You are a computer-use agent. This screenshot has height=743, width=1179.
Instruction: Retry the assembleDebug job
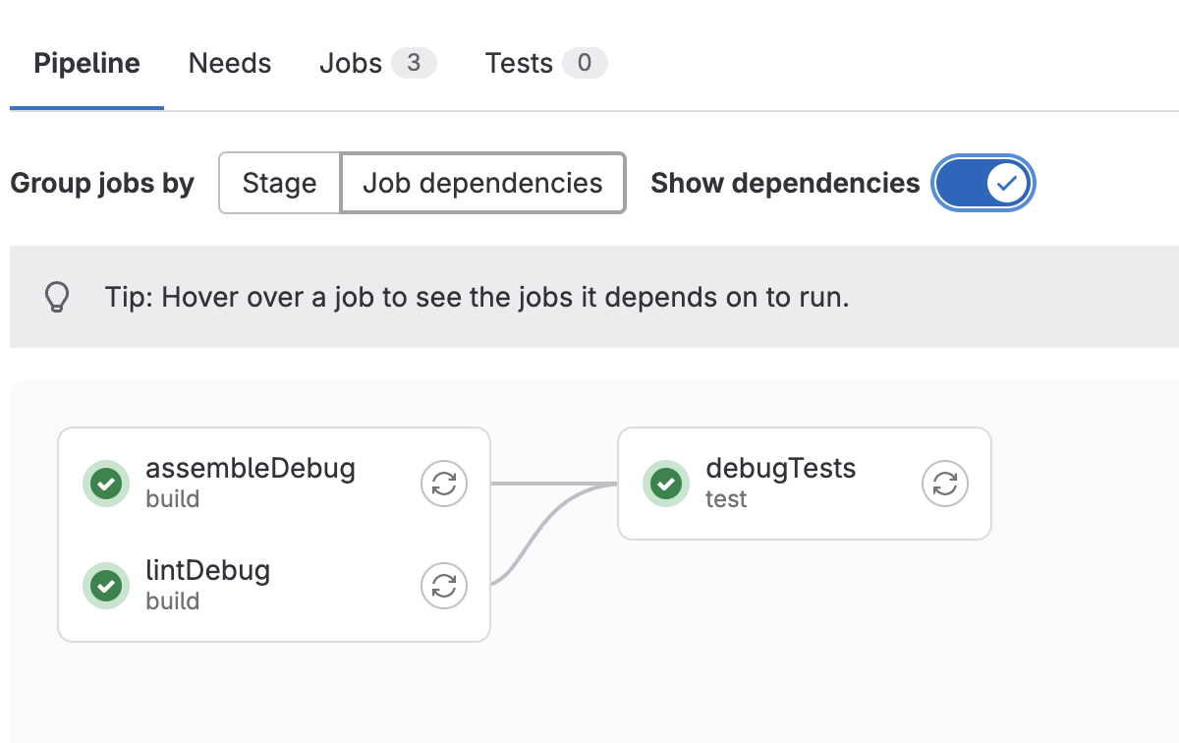tap(444, 484)
